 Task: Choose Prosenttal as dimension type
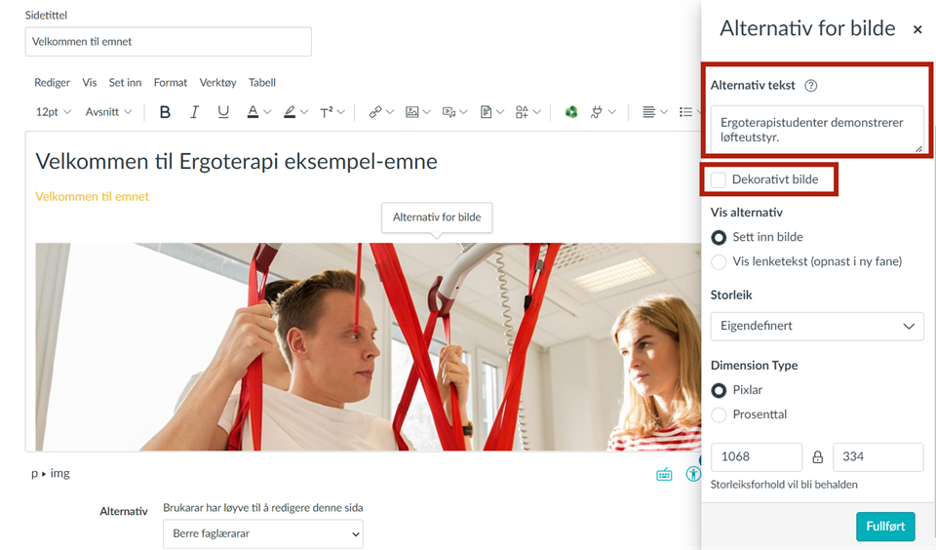click(x=719, y=414)
